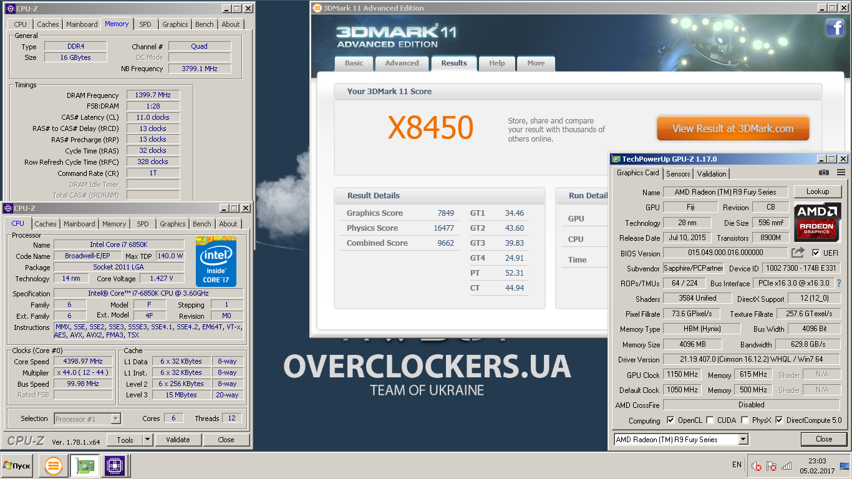Click the Close button in CPU-Z

click(226, 440)
